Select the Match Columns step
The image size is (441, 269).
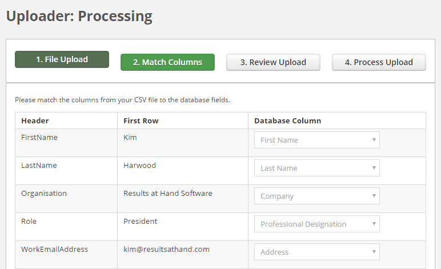167,62
